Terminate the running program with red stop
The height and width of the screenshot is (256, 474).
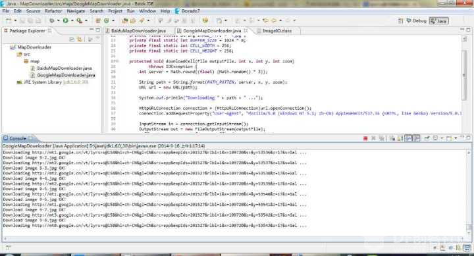pos(365,138)
